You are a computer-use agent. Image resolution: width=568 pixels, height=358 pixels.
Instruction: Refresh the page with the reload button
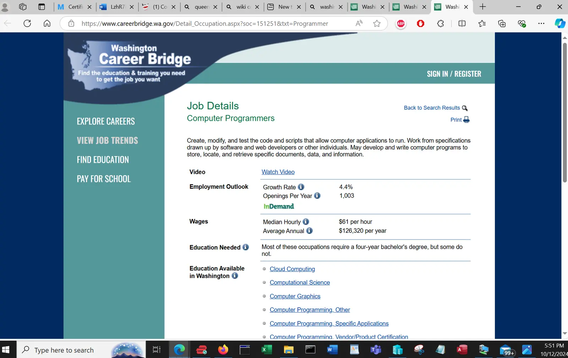pos(27,23)
